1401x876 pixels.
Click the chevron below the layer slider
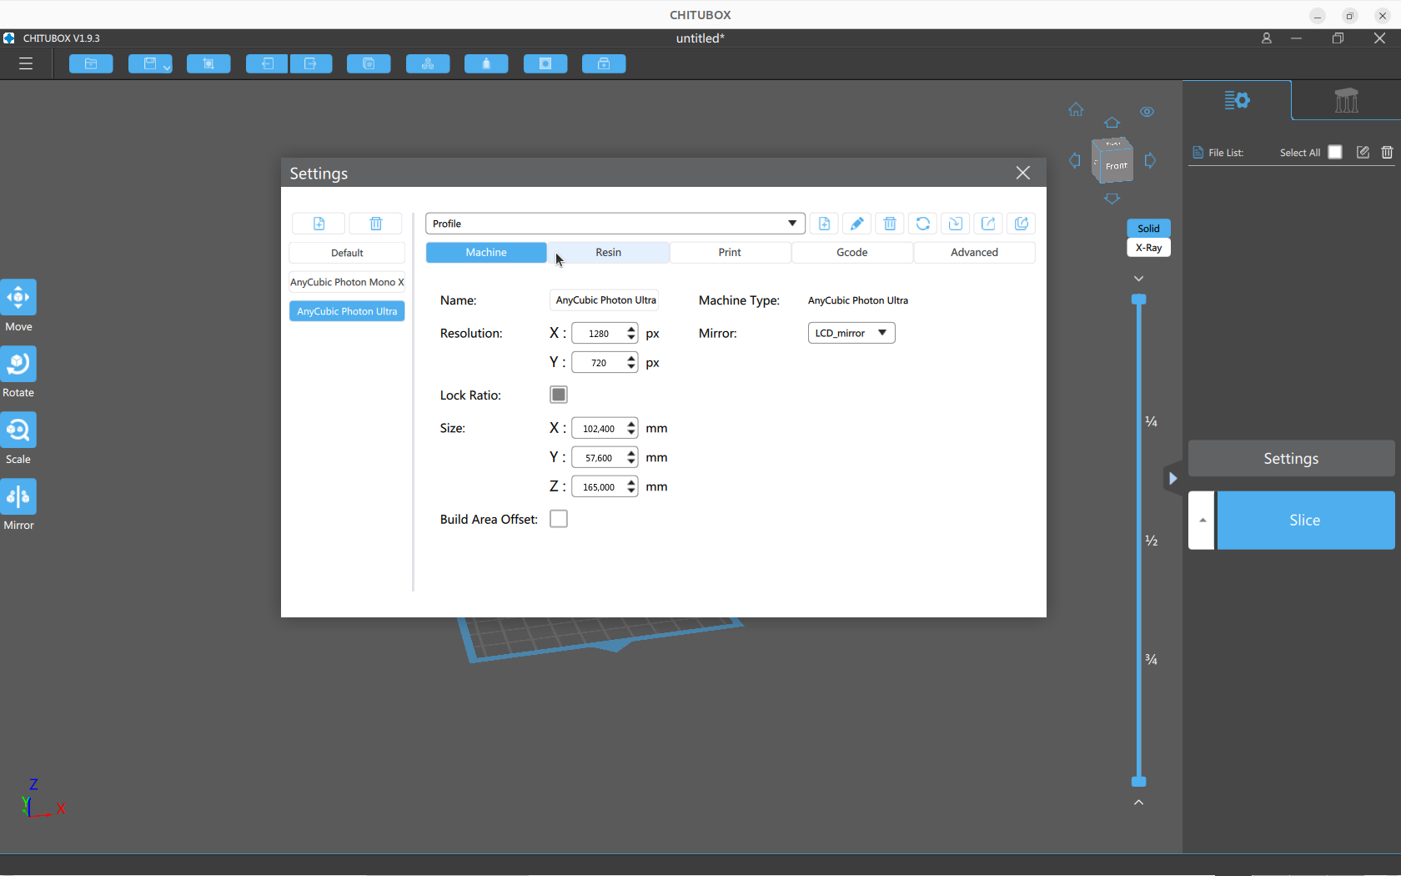(1138, 803)
